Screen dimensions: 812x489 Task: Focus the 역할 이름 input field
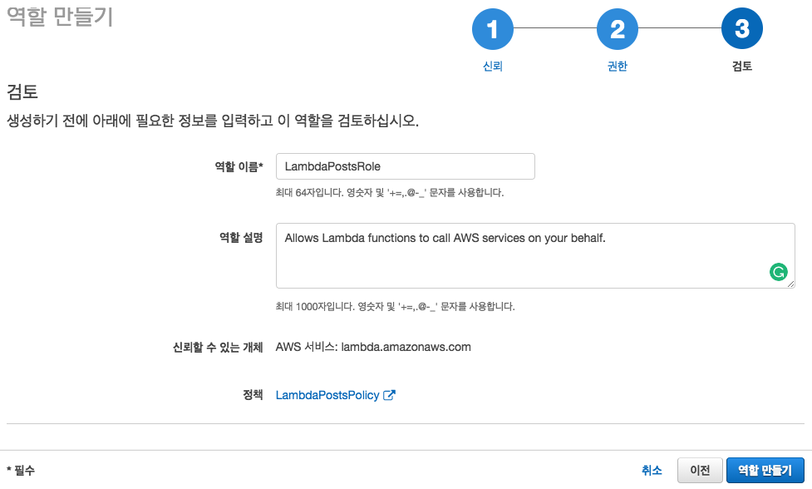405,166
